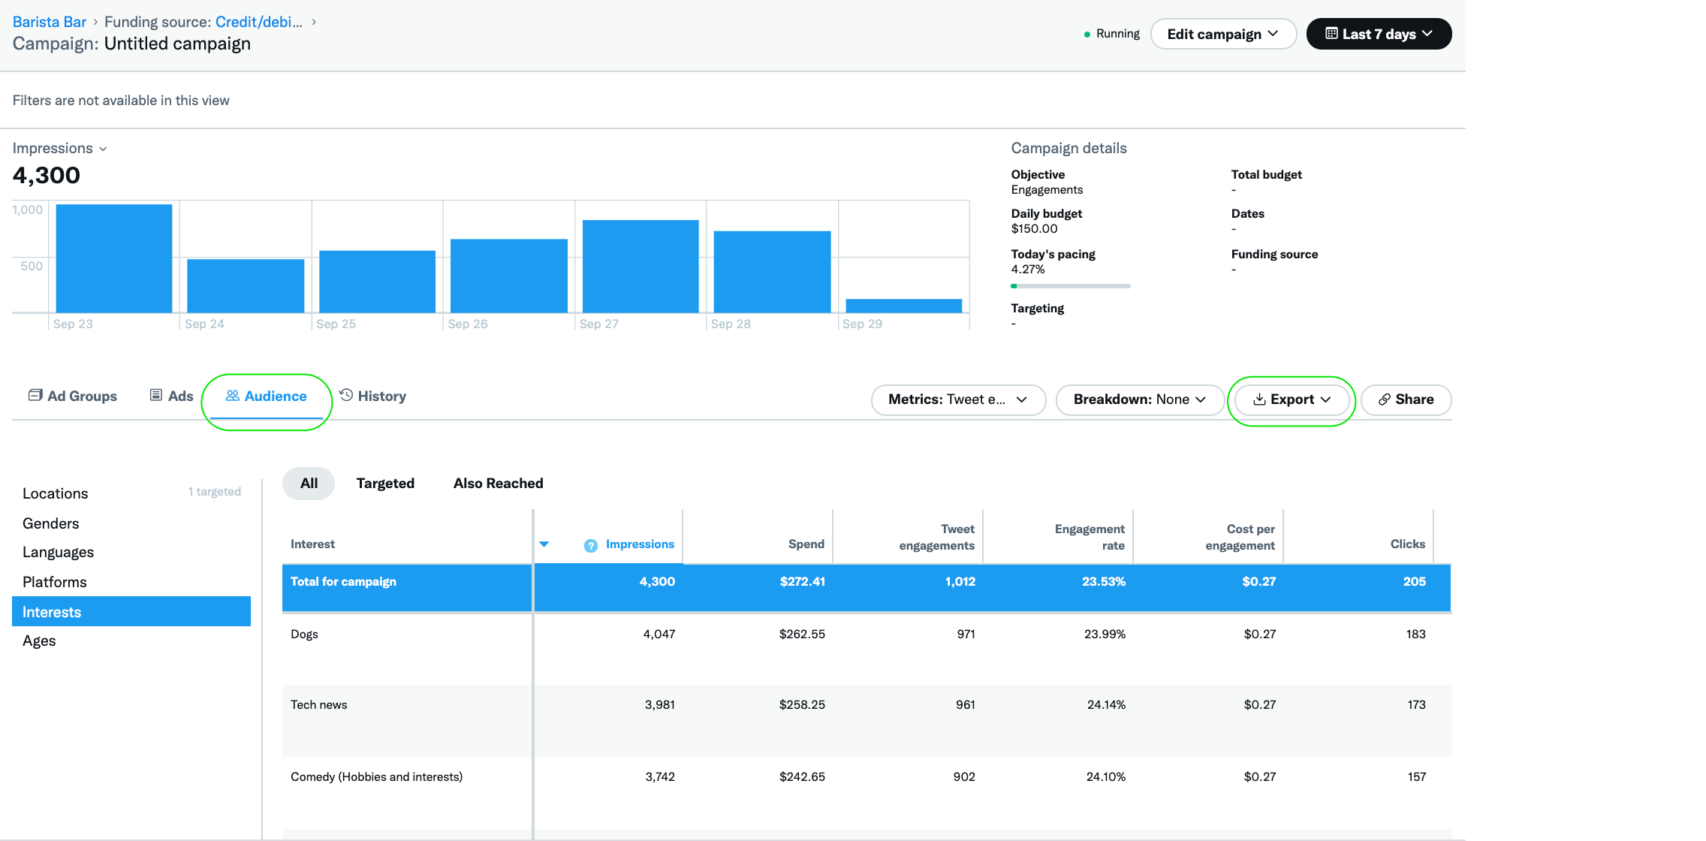
Task: Open Locations in the audience sidebar
Action: (56, 493)
